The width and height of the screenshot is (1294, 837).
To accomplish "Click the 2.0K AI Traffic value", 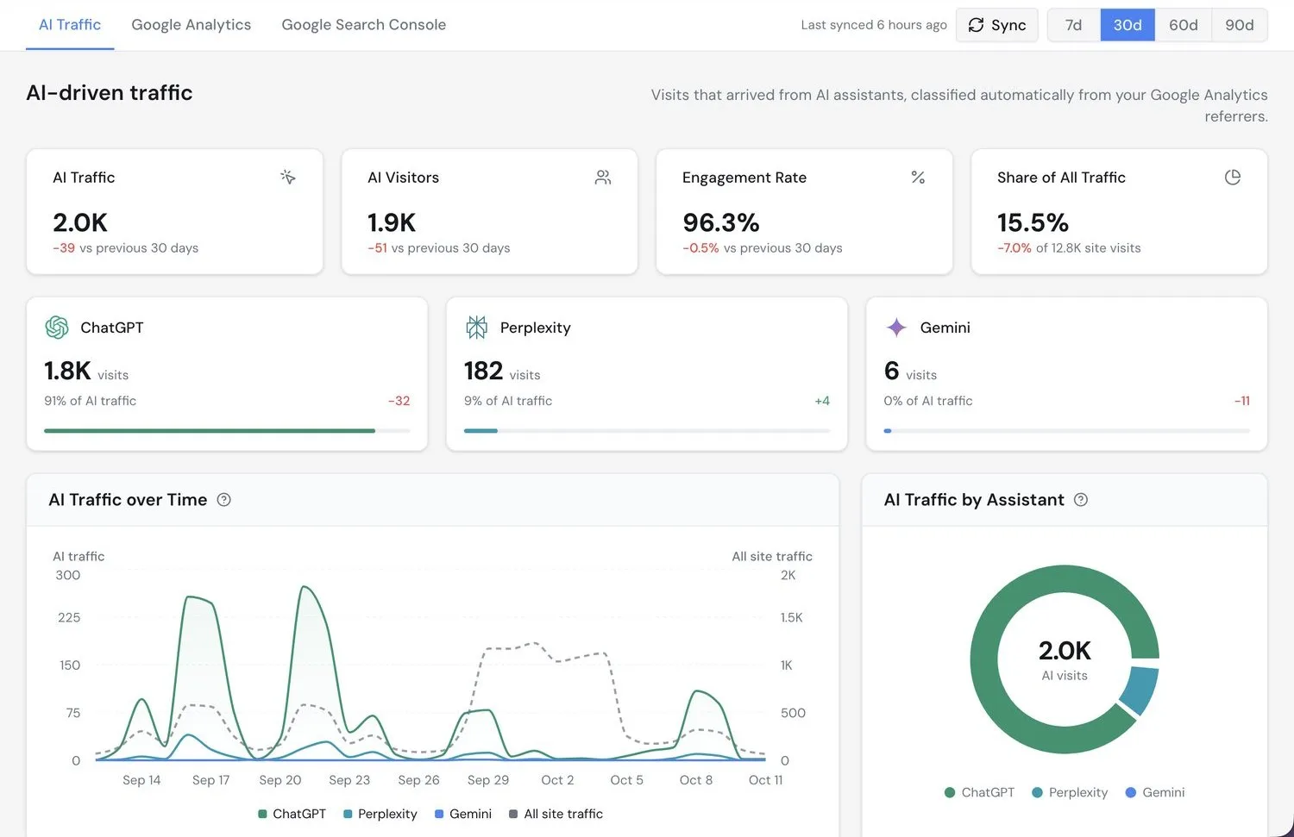I will click(80, 222).
